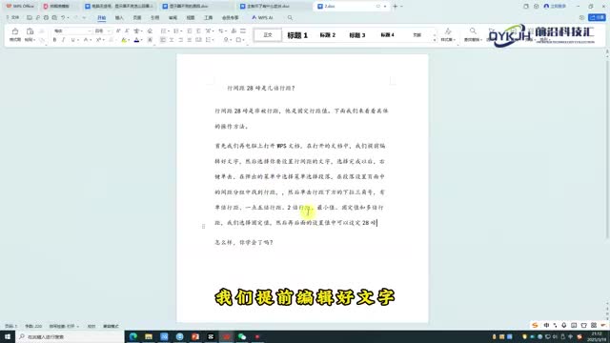Screen dimensions: 610x343
Task: Click the blue share button
Action: point(598,17)
